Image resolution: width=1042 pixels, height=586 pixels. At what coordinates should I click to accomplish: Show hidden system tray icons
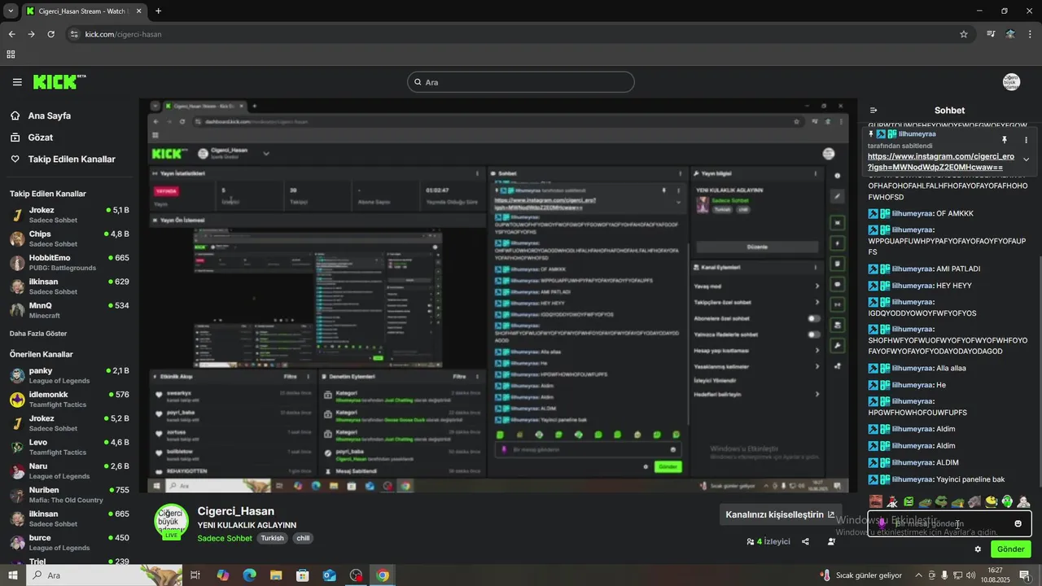(x=919, y=575)
